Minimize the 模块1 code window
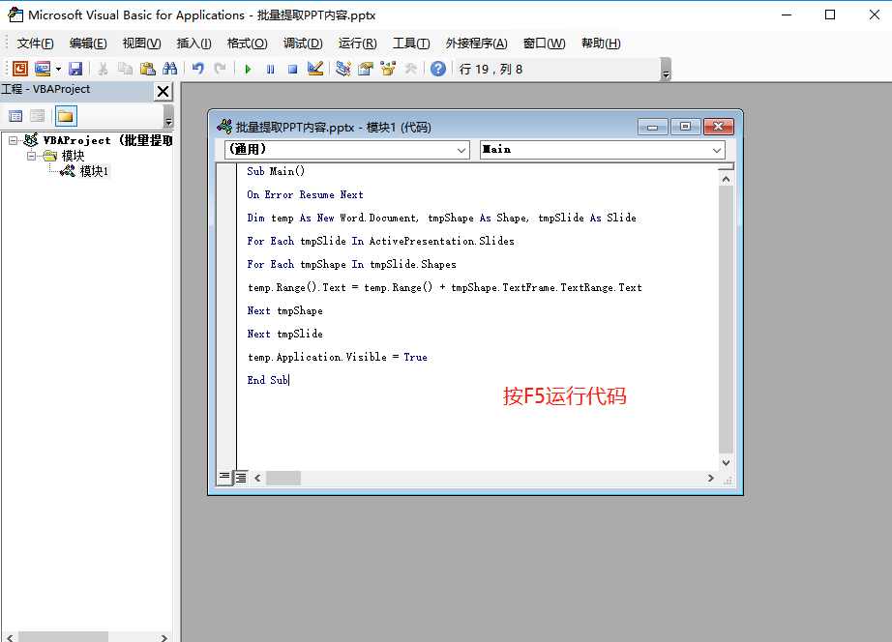This screenshot has width=892, height=642. [x=652, y=127]
